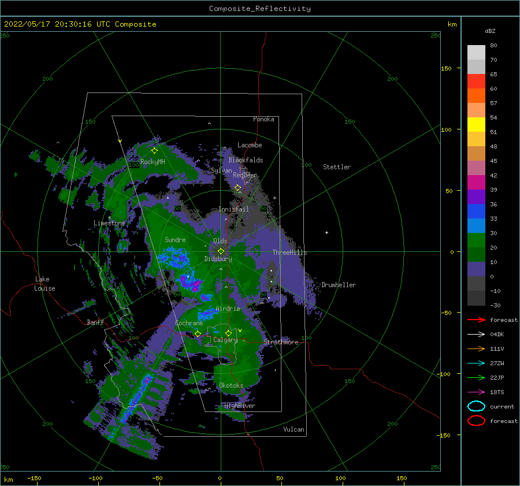Click the Strathmore town label
The width and height of the screenshot is (520, 486).
click(x=281, y=342)
